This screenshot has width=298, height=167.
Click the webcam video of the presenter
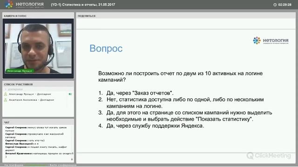coord(38,48)
